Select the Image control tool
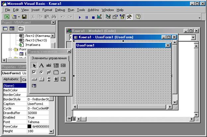 pyautogui.click(x=63, y=79)
